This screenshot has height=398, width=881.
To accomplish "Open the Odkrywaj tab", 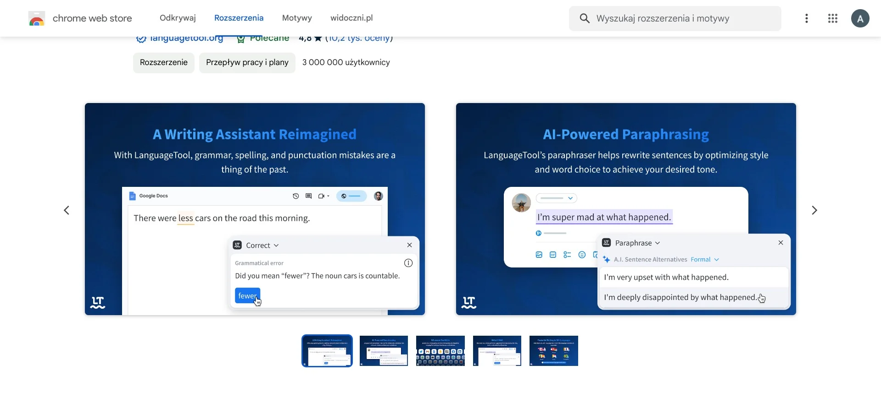I will [x=178, y=18].
